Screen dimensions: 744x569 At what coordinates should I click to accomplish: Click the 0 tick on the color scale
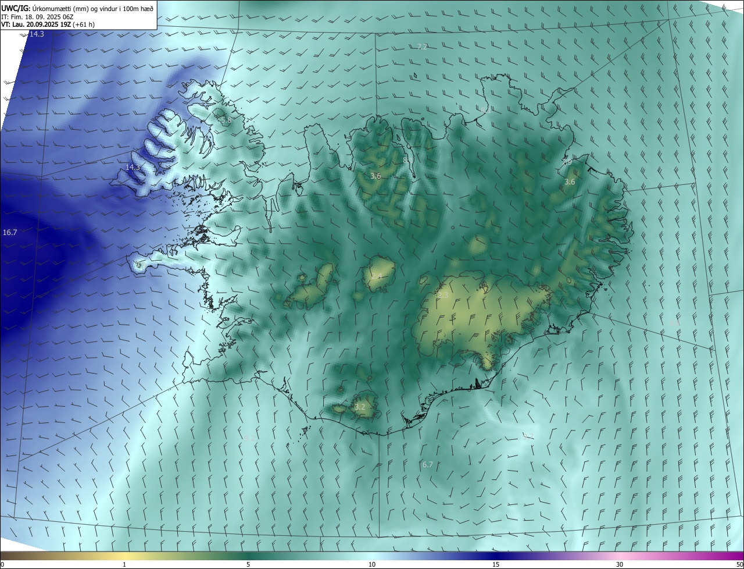(2, 564)
